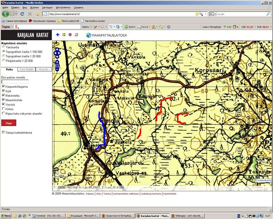Uncheck the Vesistö checkbox
Image resolution: width=273 pixels, height=219 pixels.
[x=3, y=105]
